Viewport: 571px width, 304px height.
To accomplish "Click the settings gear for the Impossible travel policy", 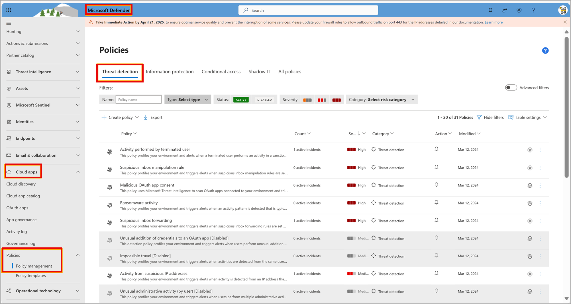I will click(530, 256).
